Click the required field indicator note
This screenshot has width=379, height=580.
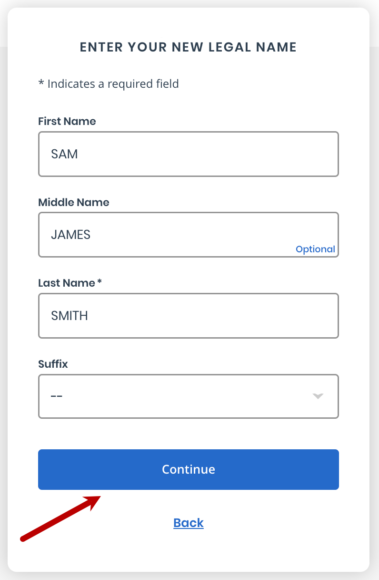tap(109, 84)
